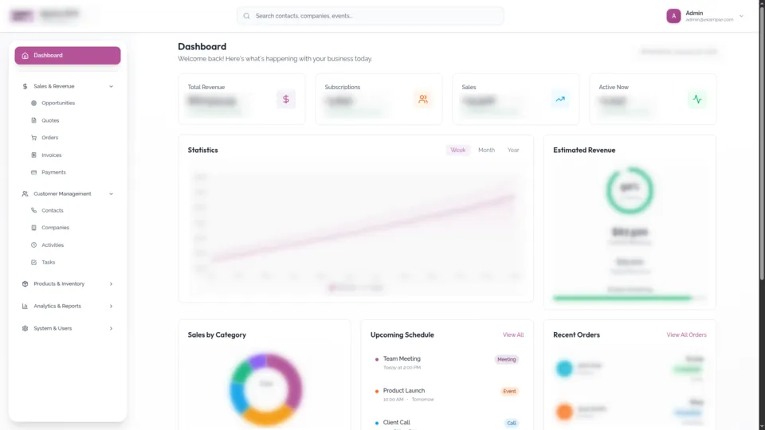Viewport: 765px width, 430px height.
Task: Collapse the Customer Management section chevron
Action: [112, 193]
